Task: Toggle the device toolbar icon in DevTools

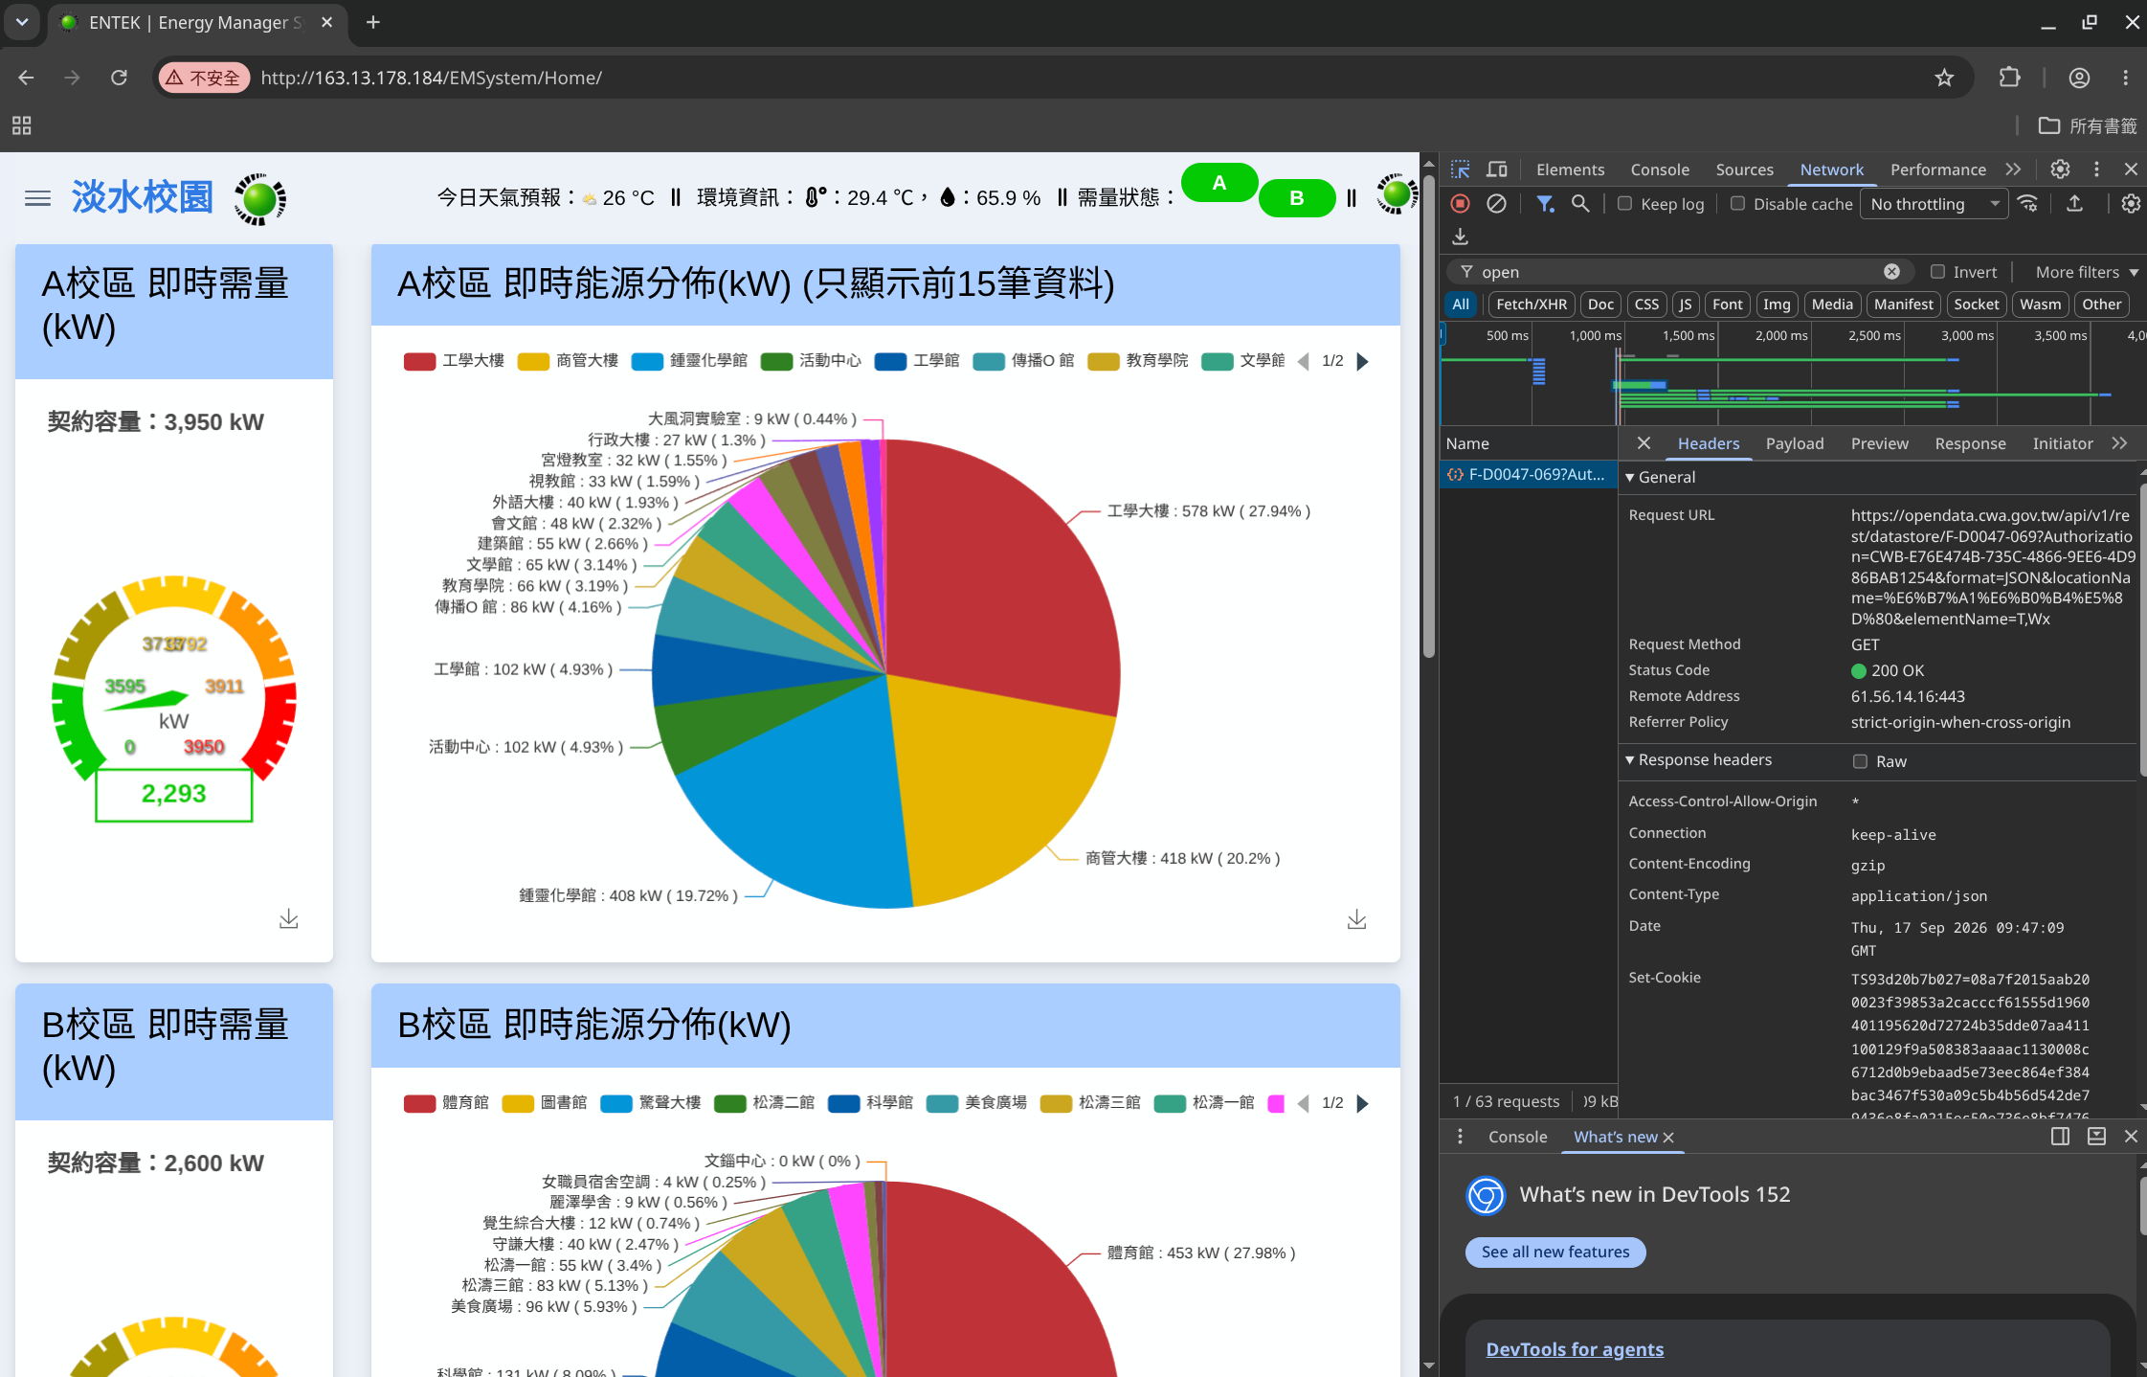Action: pos(1497,169)
